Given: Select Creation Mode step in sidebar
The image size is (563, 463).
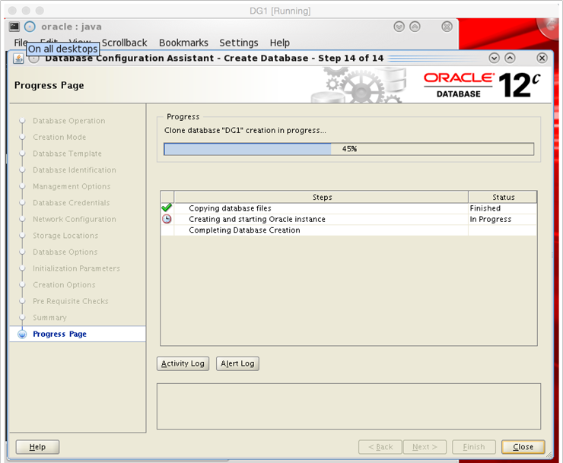Looking at the screenshot, I should 59,137.
